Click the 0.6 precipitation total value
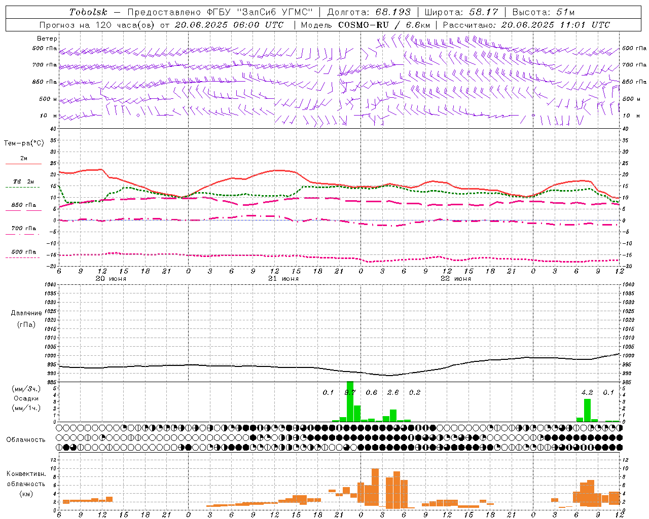This screenshot has width=649, height=519. click(372, 393)
